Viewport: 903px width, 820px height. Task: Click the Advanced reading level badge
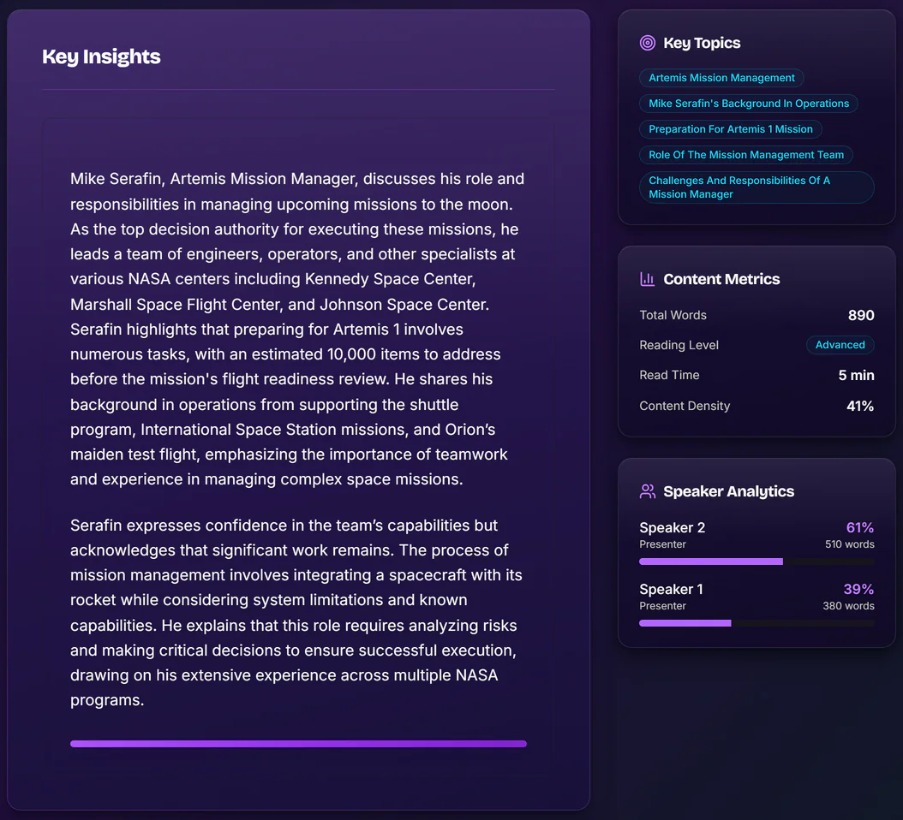click(x=840, y=345)
